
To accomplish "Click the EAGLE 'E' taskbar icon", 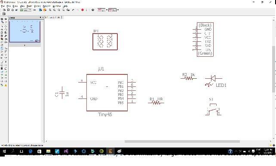I will click(110, 151).
